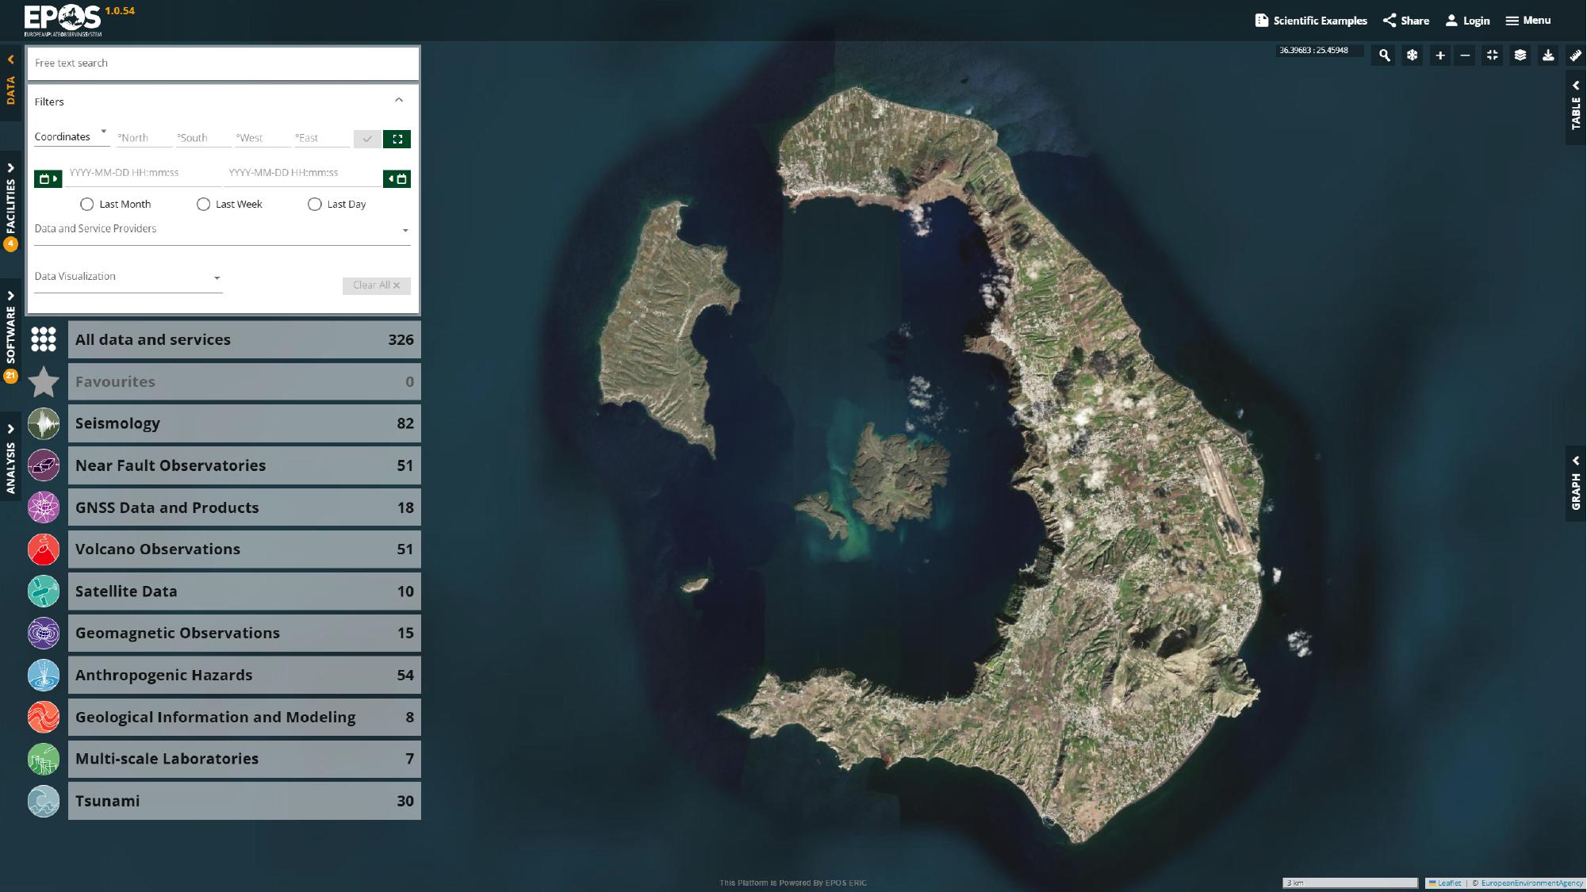This screenshot has height=892, width=1587.
Task: Open Scientific Examples link
Action: [x=1311, y=21]
